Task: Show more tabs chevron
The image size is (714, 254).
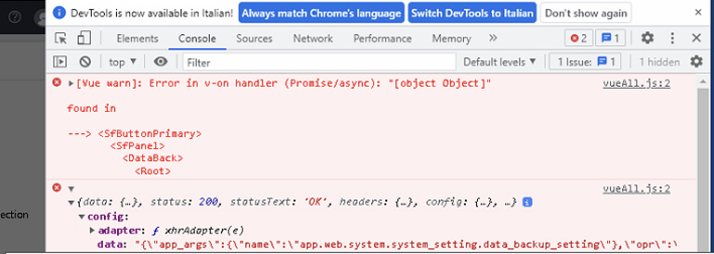Action: coord(493,38)
